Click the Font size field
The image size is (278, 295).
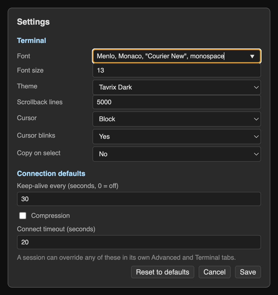176,70
